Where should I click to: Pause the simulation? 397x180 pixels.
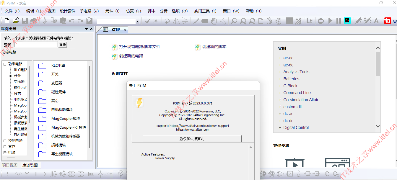pos(339,21)
